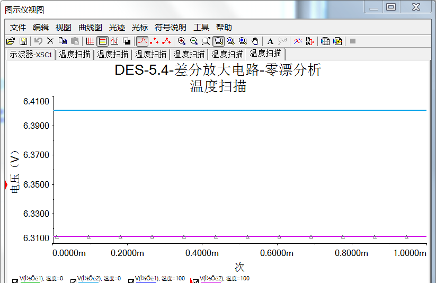
Task: Open the 曲线图 menu
Action: tap(90, 27)
